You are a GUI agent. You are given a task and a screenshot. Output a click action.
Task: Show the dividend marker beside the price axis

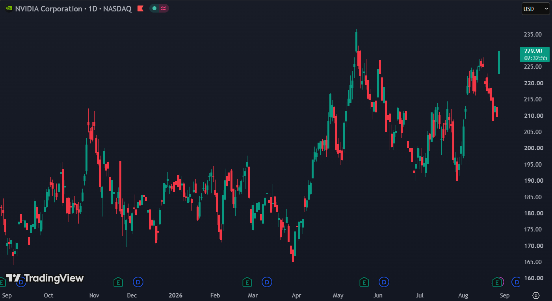516,282
